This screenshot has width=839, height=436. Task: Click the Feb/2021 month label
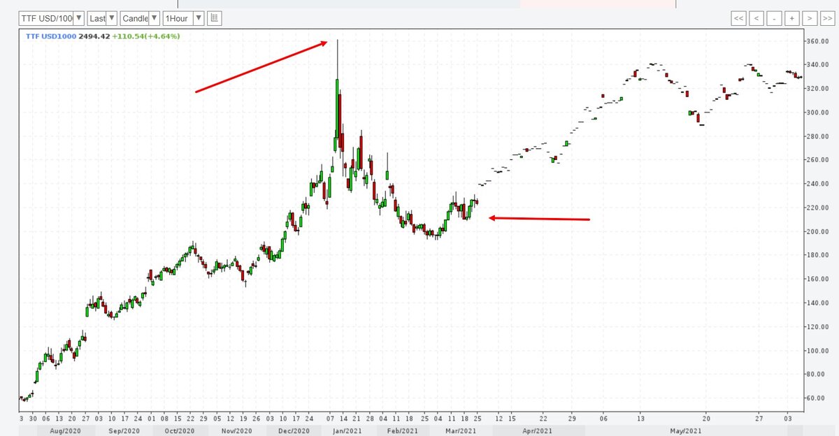pos(403,431)
